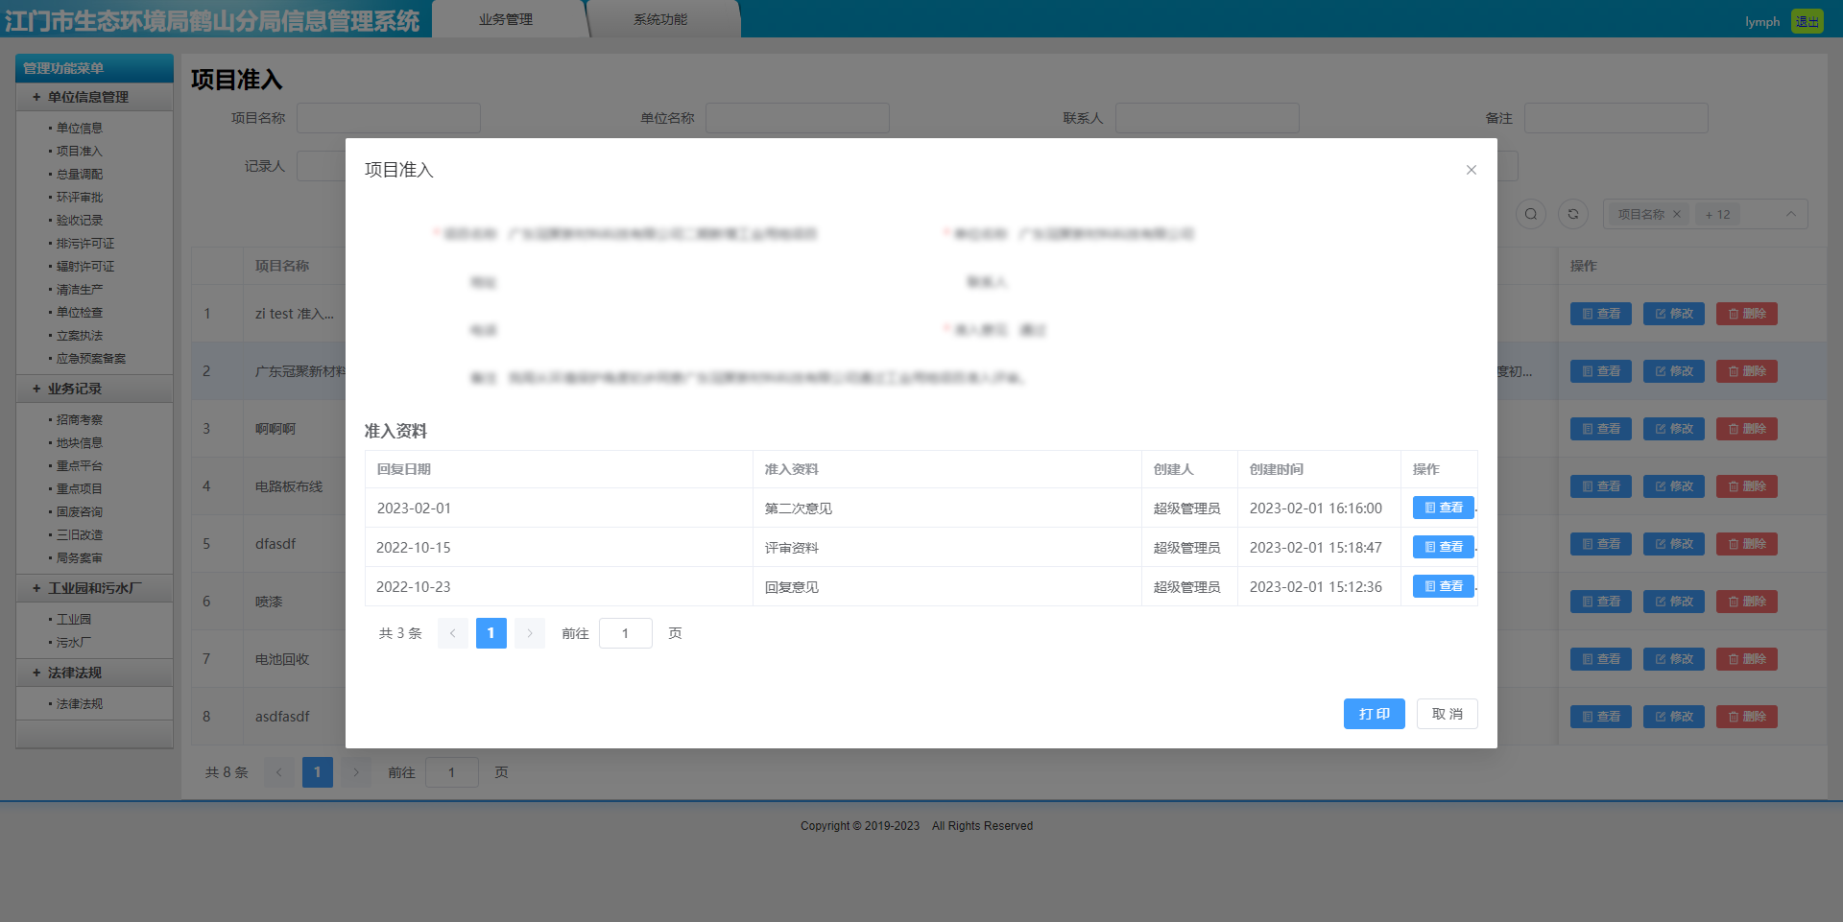Open 单位信息 in sidebar
Image resolution: width=1843 pixels, height=922 pixels.
[79, 128]
